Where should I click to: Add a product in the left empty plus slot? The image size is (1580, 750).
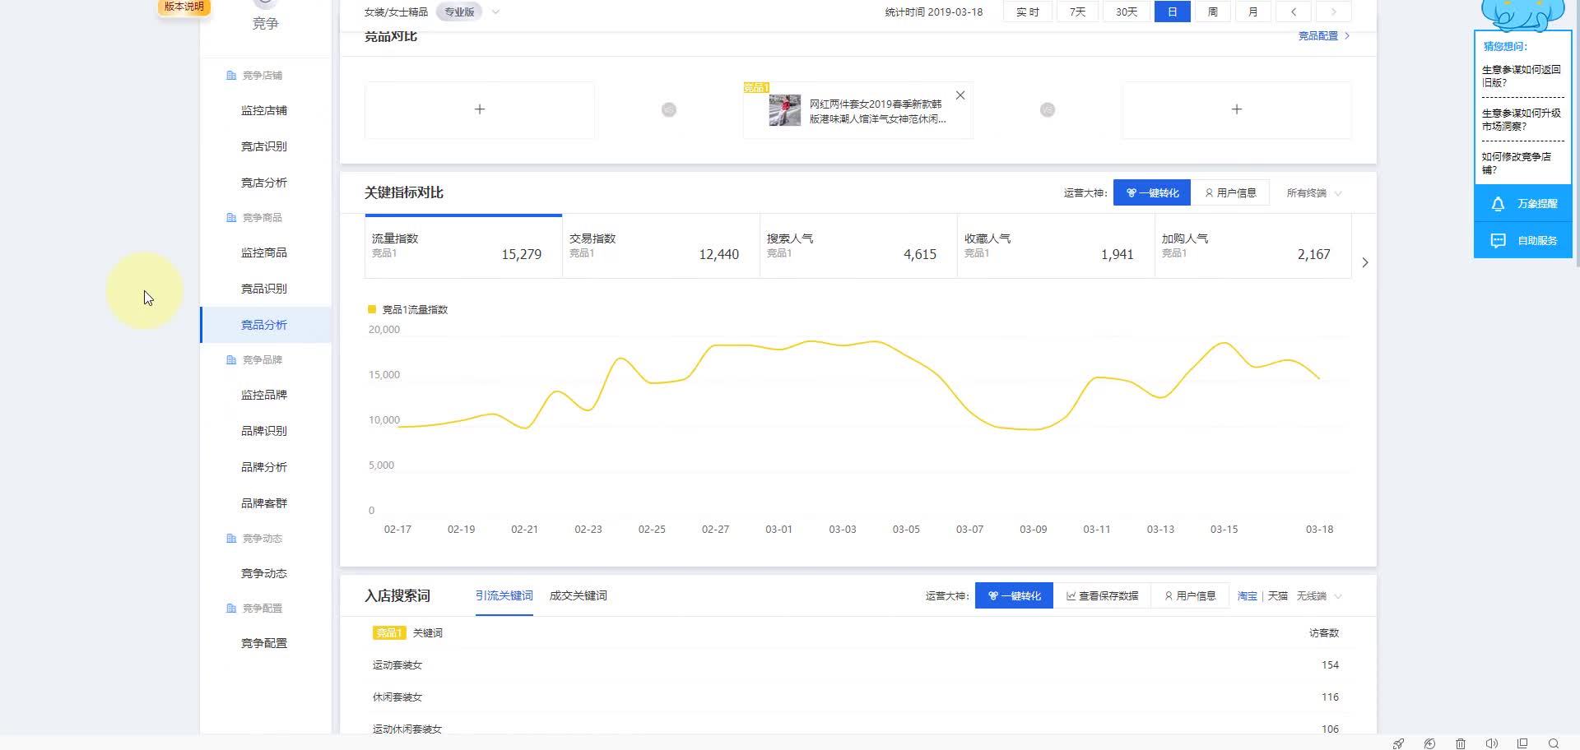coord(479,109)
